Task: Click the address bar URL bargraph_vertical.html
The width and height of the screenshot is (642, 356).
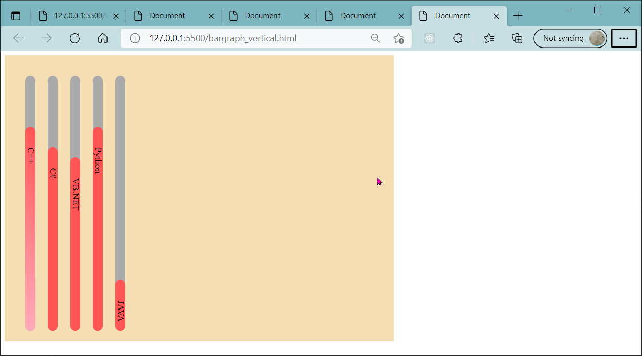Action: click(223, 38)
